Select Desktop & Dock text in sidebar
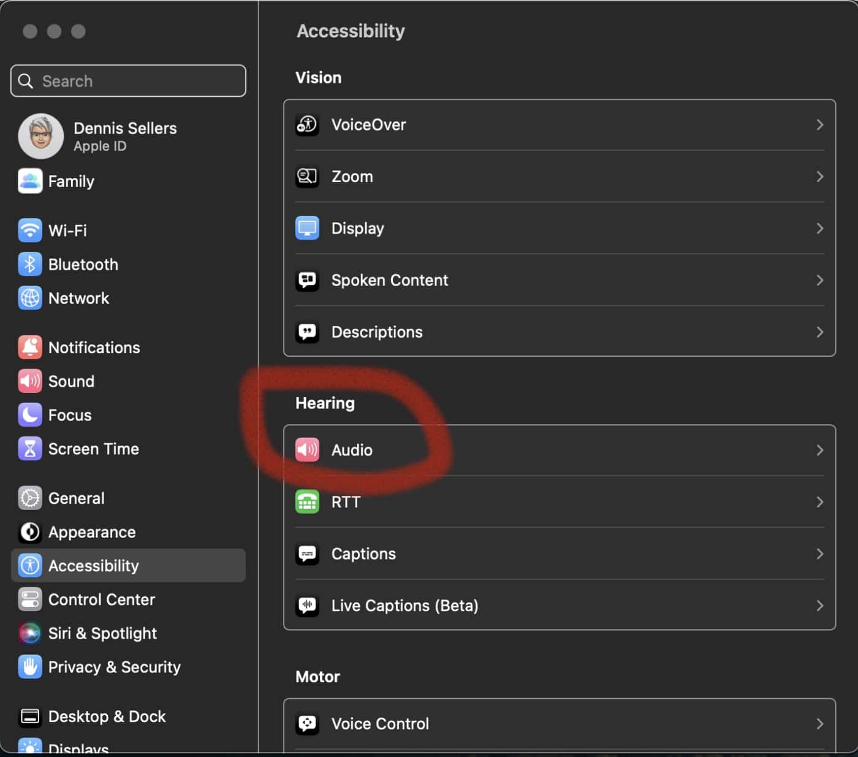858x757 pixels. tap(107, 716)
